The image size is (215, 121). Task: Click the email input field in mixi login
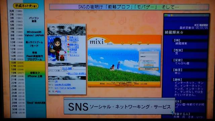[149, 54]
